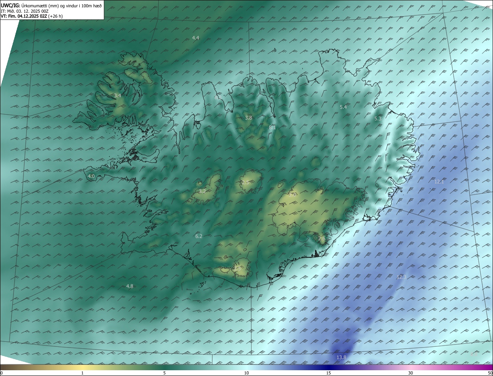The image size is (493, 376).
Task: Click the colorbar tick label 1
Action: pos(82,373)
